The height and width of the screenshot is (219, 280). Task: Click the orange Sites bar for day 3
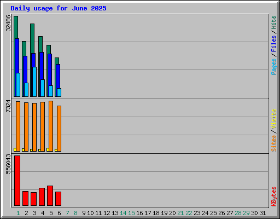pos(34,127)
